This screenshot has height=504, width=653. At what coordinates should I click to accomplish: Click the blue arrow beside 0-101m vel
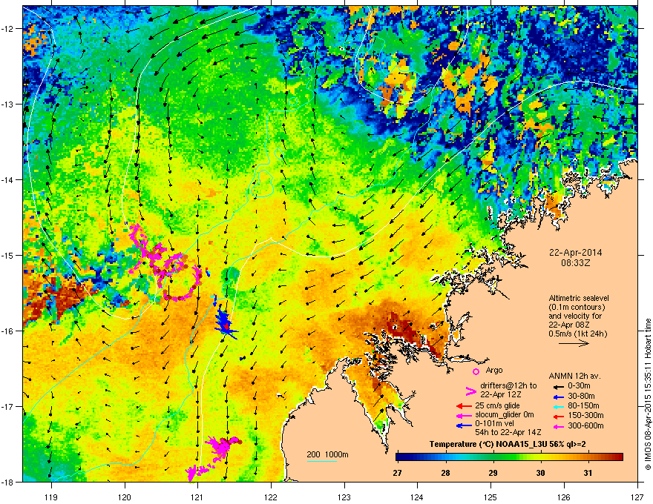click(464, 425)
